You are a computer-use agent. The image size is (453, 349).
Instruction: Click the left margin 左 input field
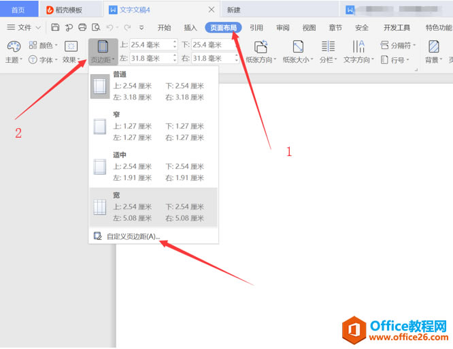tap(150, 58)
